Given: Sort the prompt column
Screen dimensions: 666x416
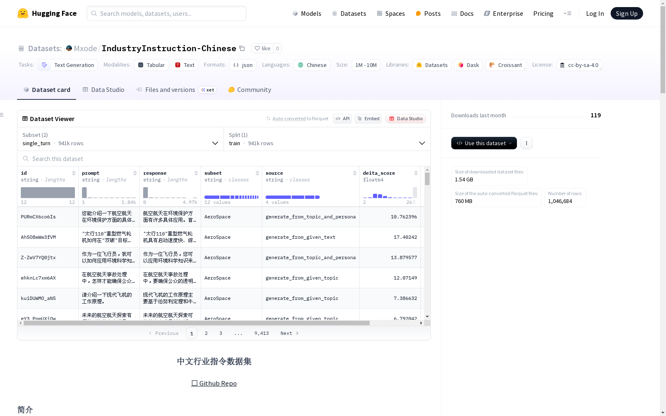Looking at the screenshot, I should 135,173.
